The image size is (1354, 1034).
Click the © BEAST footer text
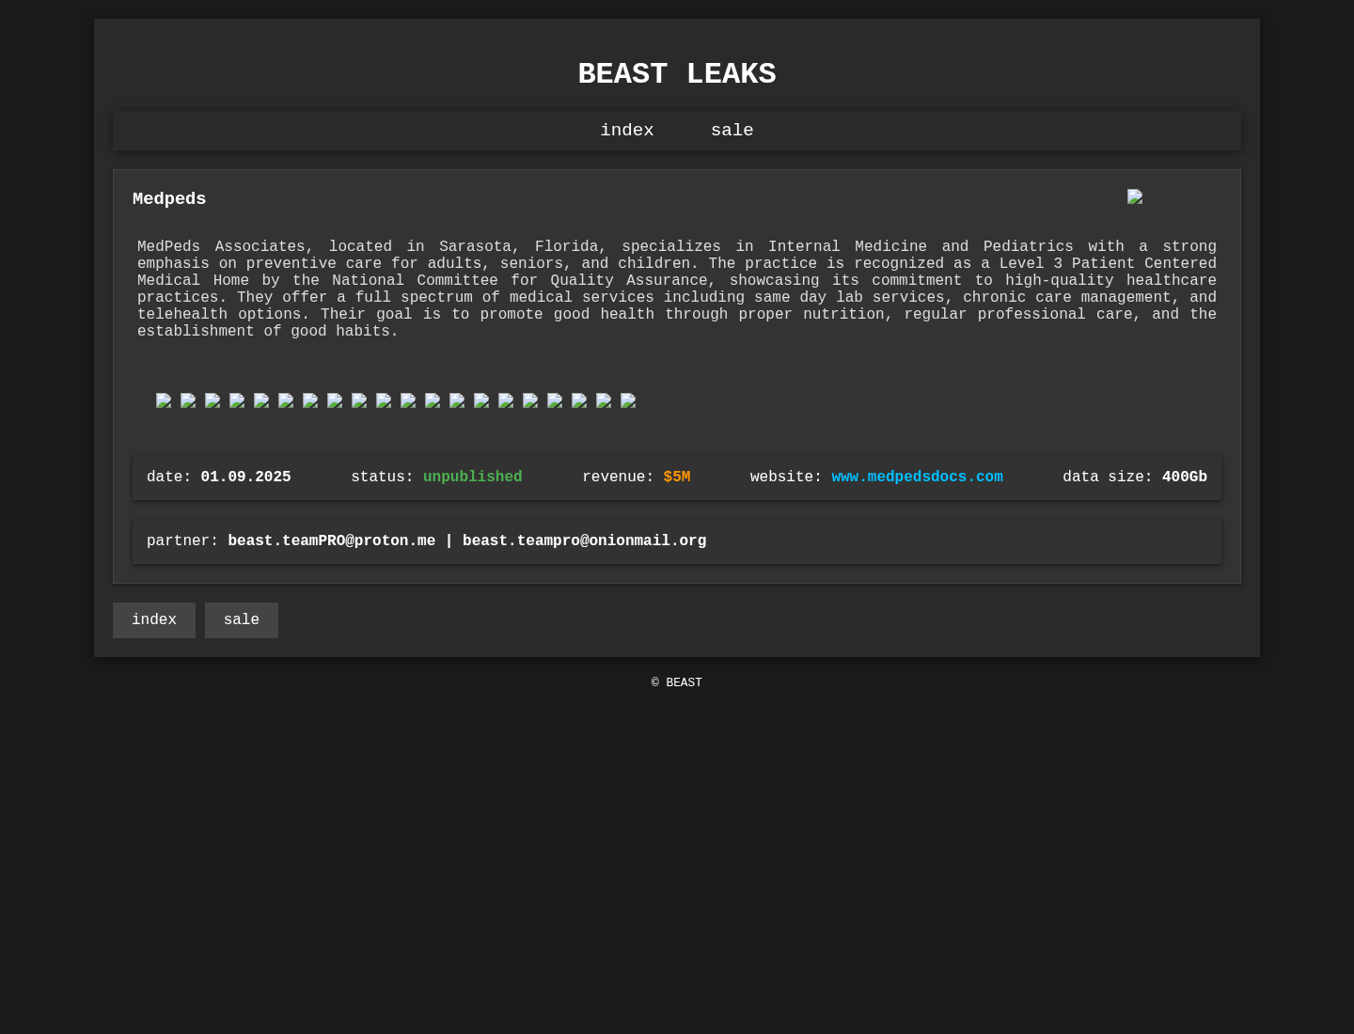tap(677, 683)
